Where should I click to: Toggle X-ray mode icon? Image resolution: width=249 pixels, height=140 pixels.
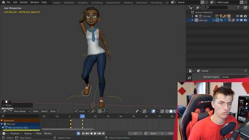(x=162, y=111)
